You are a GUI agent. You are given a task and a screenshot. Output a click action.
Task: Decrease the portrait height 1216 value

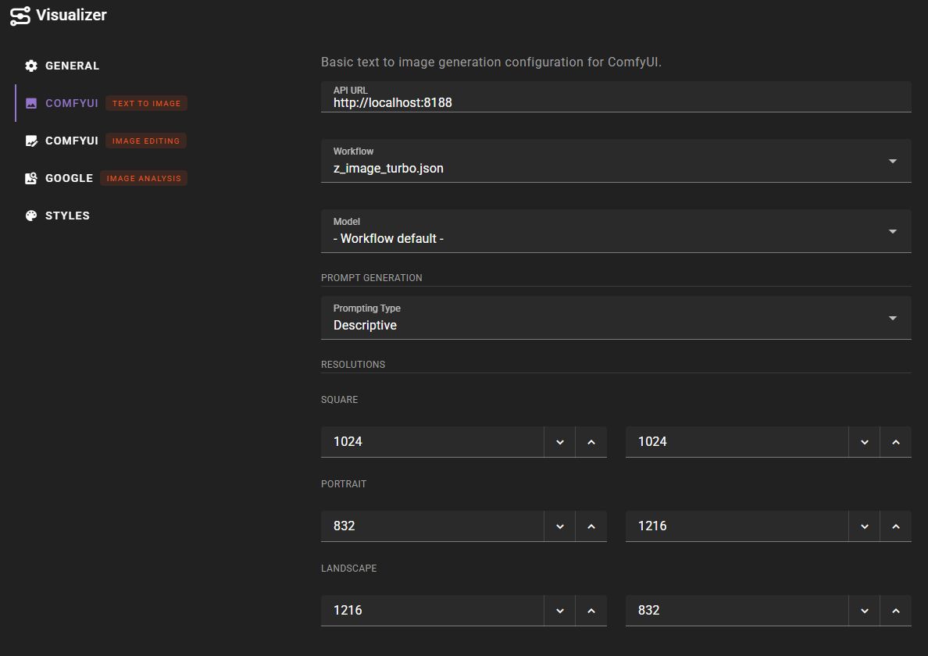pos(864,526)
